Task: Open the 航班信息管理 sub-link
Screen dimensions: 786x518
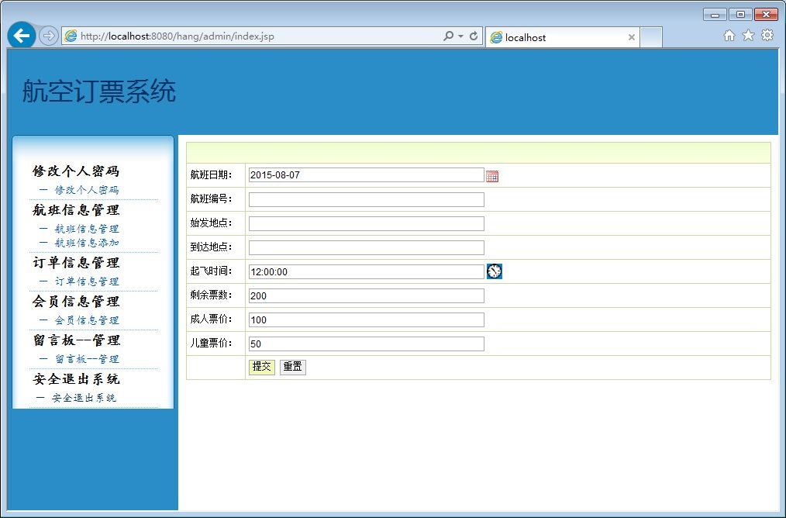Action: click(87, 229)
